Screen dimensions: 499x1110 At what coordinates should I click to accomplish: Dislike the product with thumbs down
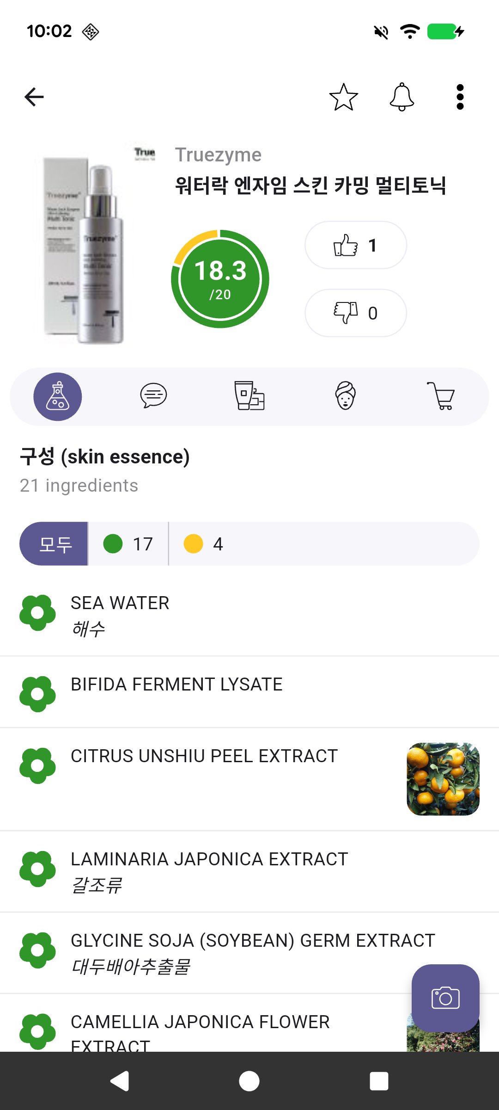[x=355, y=313]
